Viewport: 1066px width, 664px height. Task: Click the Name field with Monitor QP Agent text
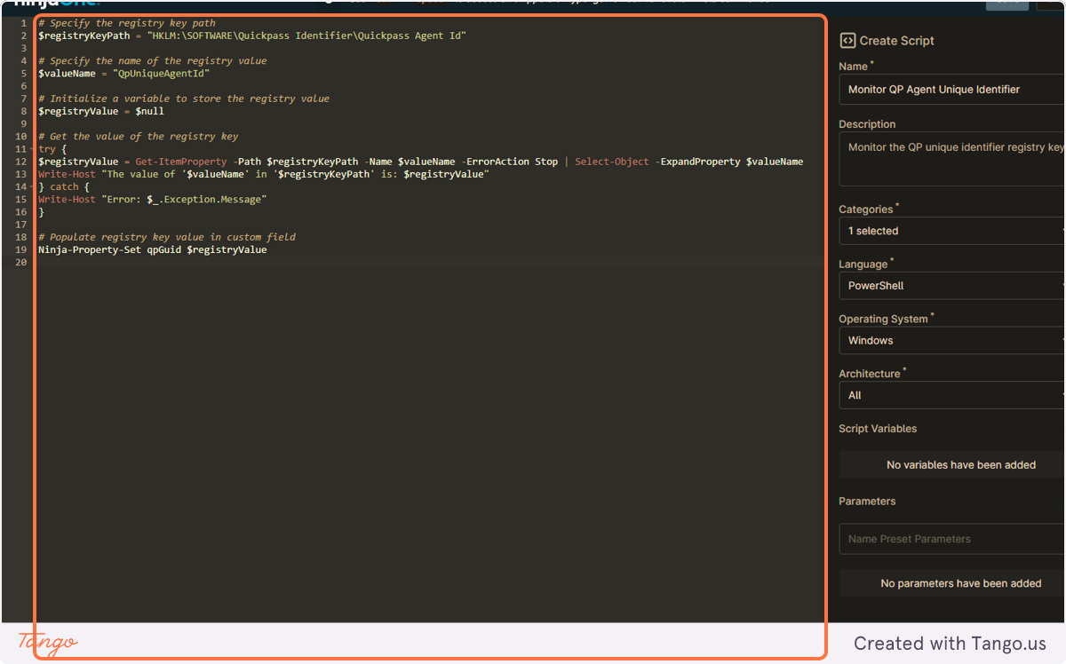pos(951,90)
